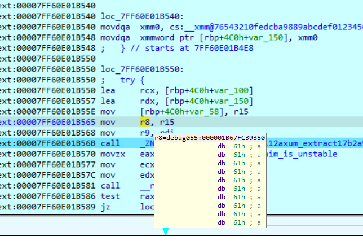Screen dimensions: 363x249
Task: Select the highlighted r8 register operand
Action: tap(145, 121)
